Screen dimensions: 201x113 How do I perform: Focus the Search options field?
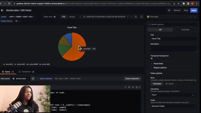pyautogui.click(x=173, y=24)
